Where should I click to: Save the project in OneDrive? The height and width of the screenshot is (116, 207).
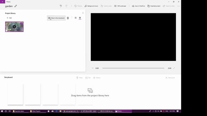coord(138,6)
